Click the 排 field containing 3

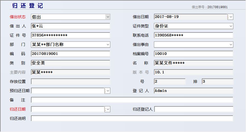(217, 81)
